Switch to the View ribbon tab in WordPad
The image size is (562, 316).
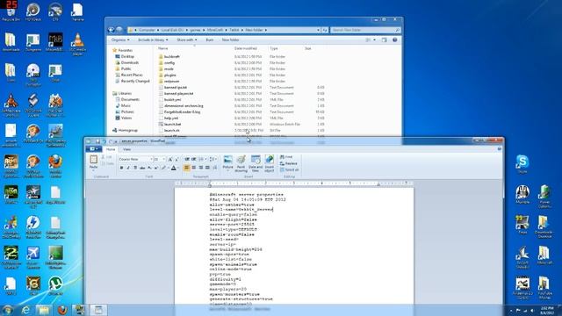click(126, 149)
